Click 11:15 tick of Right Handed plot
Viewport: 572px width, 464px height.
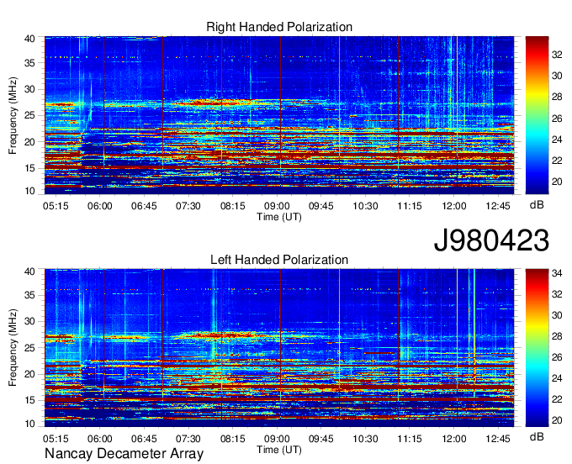tap(410, 206)
